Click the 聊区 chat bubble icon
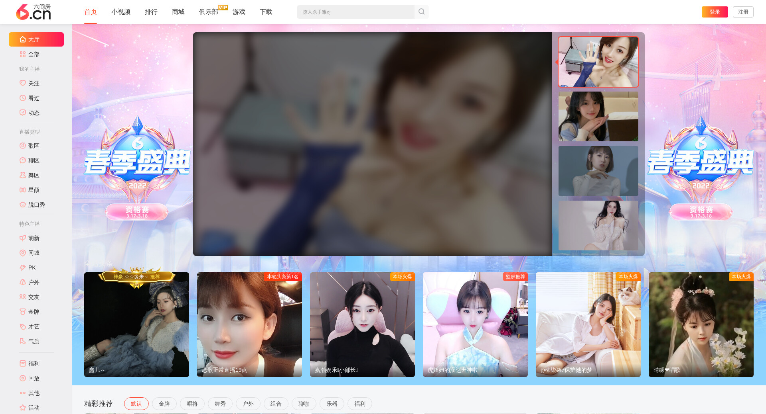The image size is (766, 414). pos(23,160)
